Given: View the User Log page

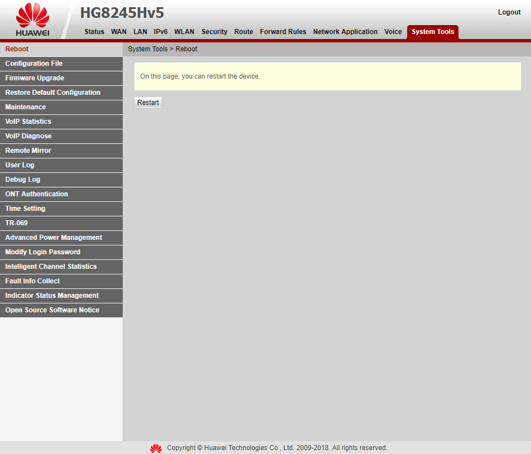Looking at the screenshot, I should [20, 165].
